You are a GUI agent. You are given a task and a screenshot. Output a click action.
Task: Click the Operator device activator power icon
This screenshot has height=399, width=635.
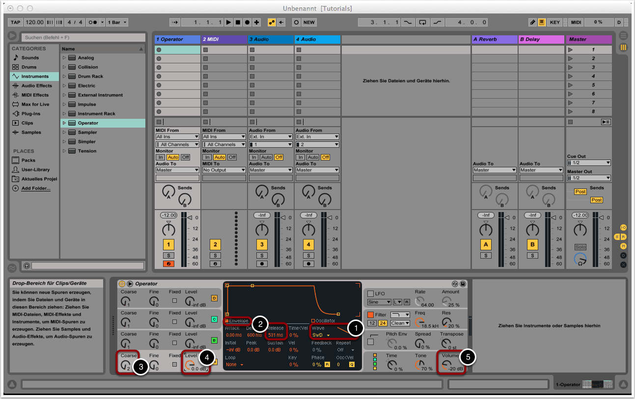tap(122, 284)
